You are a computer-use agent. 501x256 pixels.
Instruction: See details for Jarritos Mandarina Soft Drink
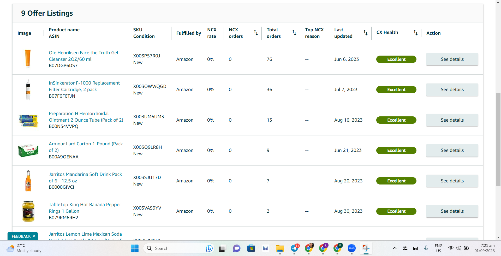point(452,181)
